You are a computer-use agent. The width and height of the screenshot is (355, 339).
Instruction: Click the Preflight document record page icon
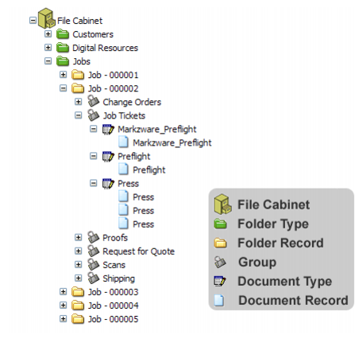coord(123,169)
